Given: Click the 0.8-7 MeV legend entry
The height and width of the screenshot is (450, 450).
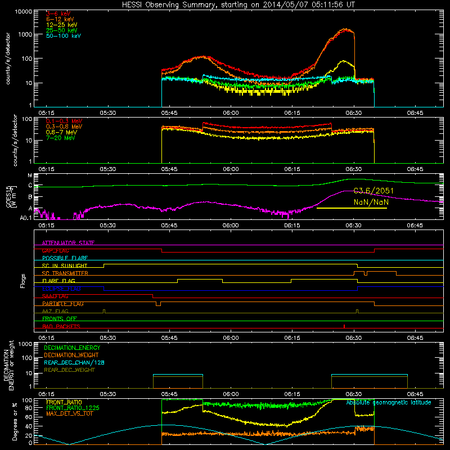Looking at the screenshot, I should [x=62, y=132].
